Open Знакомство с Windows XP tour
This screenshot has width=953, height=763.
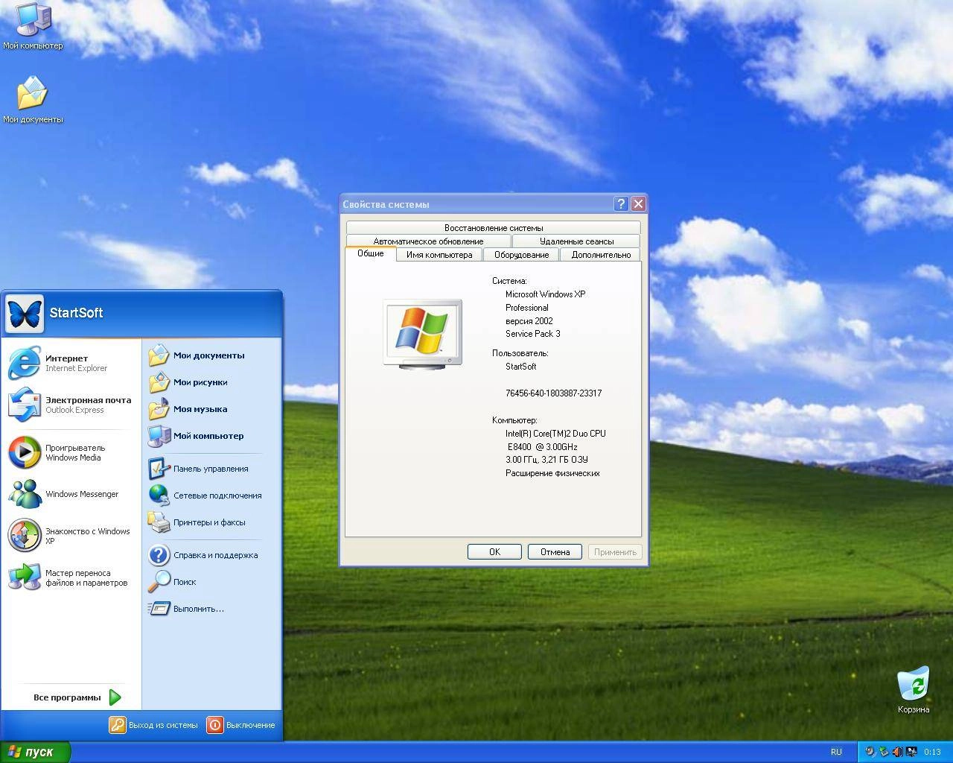point(71,536)
